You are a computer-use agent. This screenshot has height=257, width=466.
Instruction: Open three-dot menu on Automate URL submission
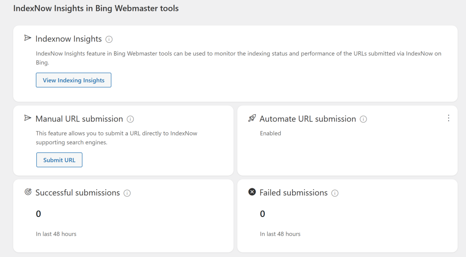tap(448, 118)
